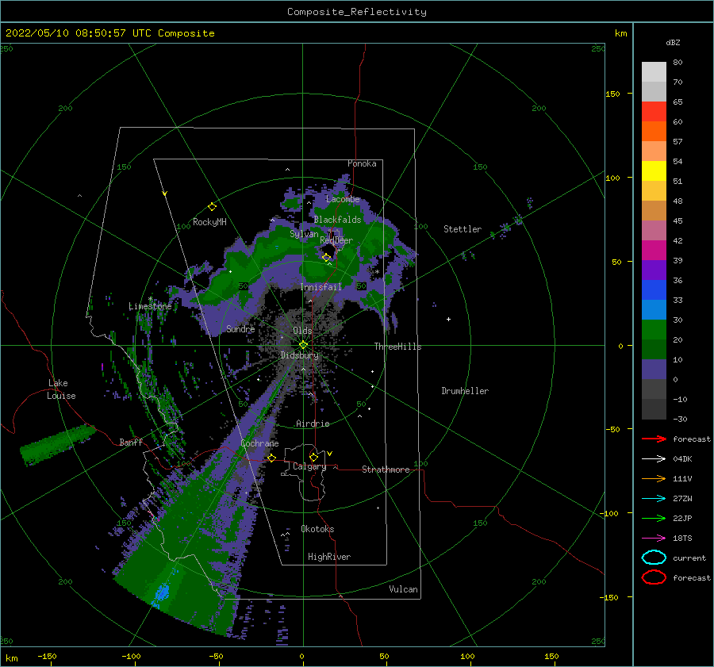Viewport: 714px width, 667px height.
Task: Click the Composite_Reflectivity title
Action: click(x=356, y=12)
